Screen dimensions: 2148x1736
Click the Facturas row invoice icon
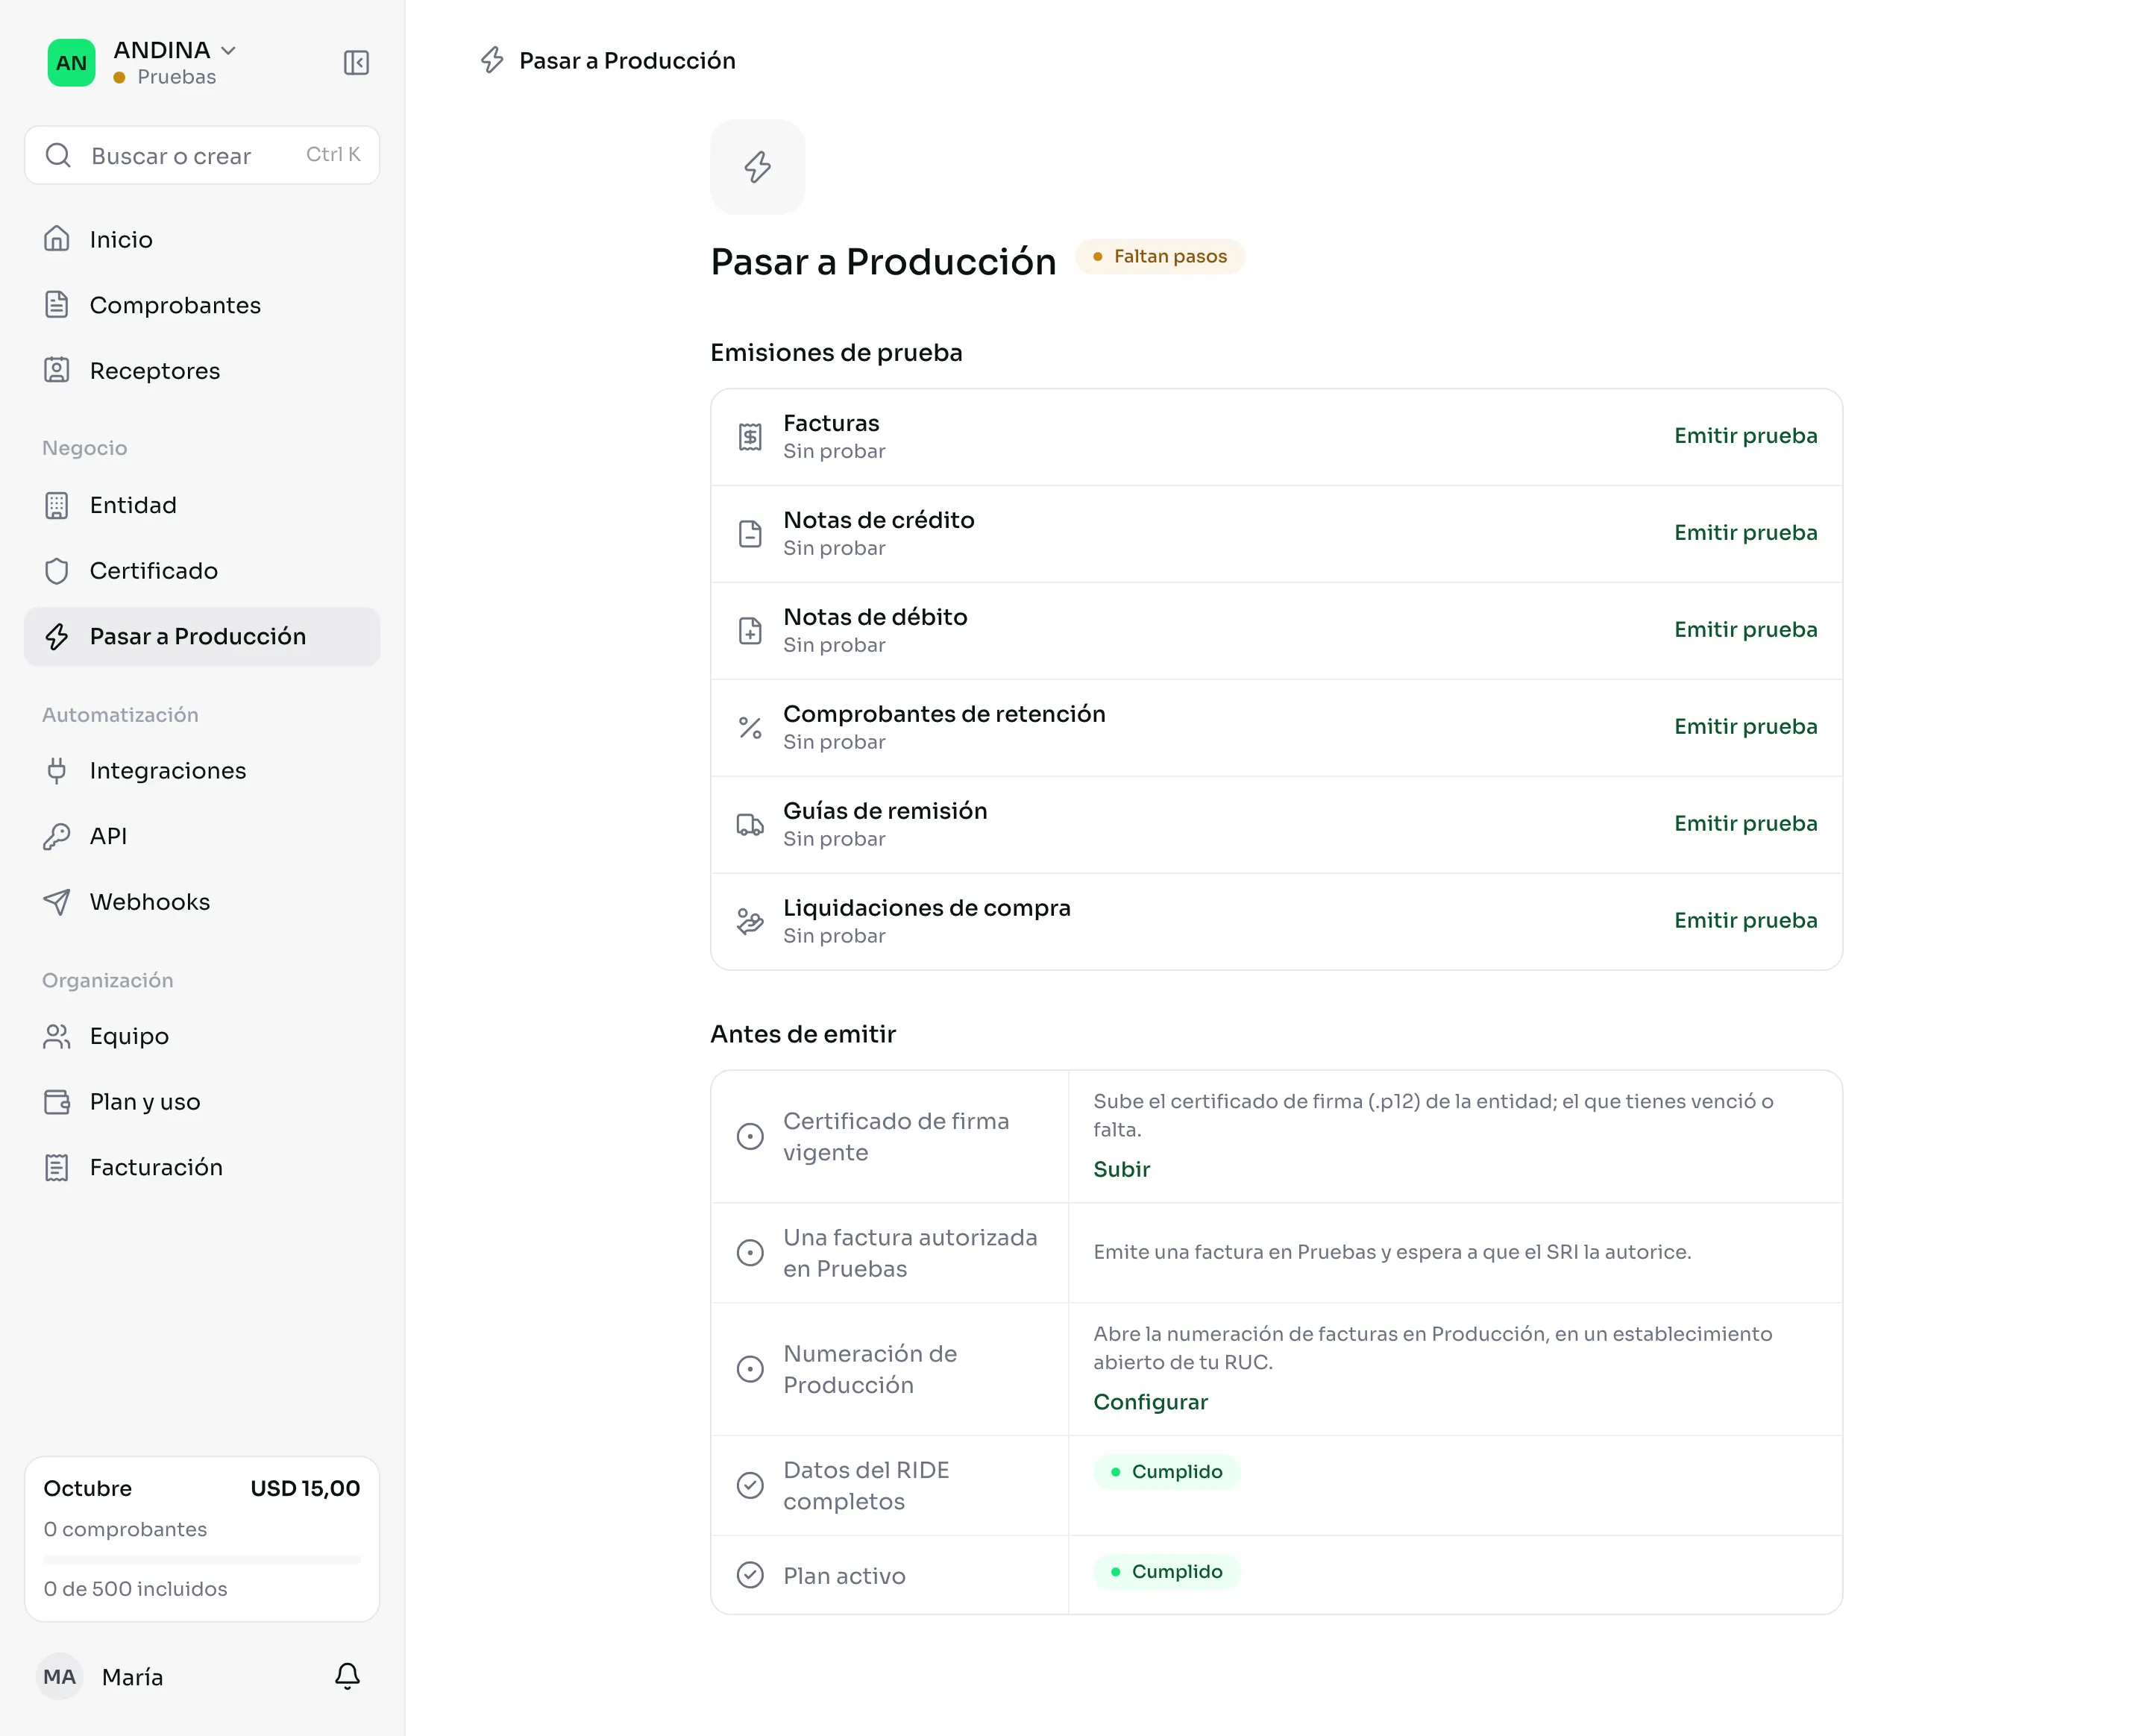point(750,437)
